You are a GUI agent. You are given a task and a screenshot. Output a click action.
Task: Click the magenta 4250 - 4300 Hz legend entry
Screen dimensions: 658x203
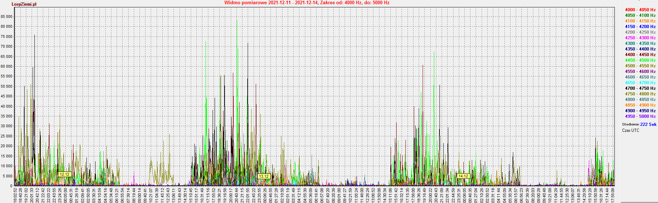coord(640,38)
